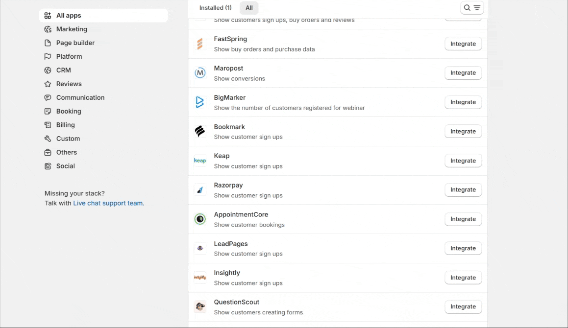Integrate the BigMarker app
Image resolution: width=568 pixels, height=328 pixels.
tap(463, 102)
